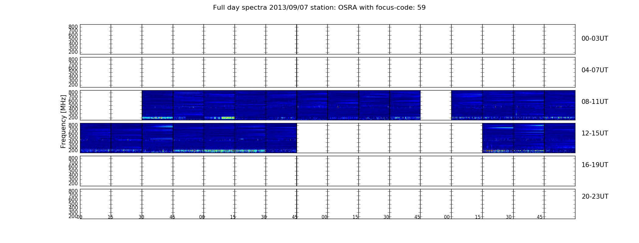Select the "12-15UT" row label
This screenshot has height=243, width=639.
[x=595, y=133]
